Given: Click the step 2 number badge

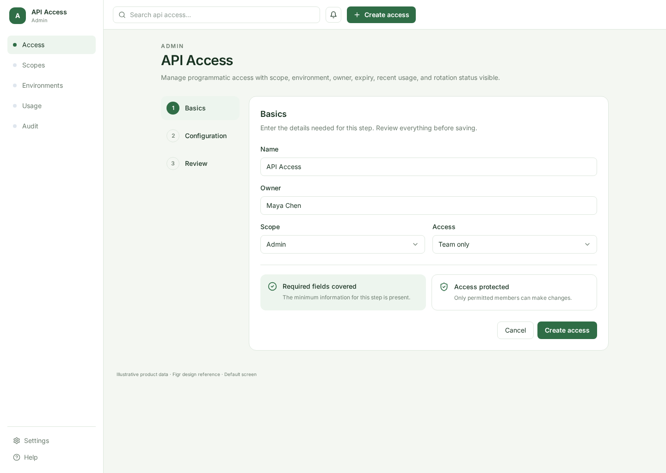Looking at the screenshot, I should pos(173,136).
